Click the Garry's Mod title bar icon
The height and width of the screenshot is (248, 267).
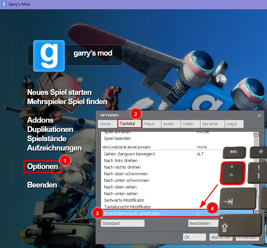tap(4, 4)
